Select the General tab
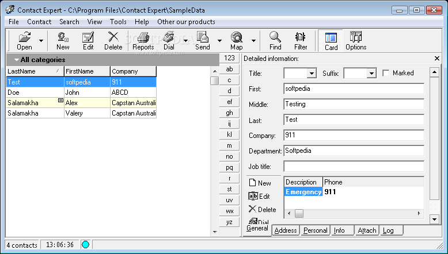The image size is (448, 254). coord(257,229)
